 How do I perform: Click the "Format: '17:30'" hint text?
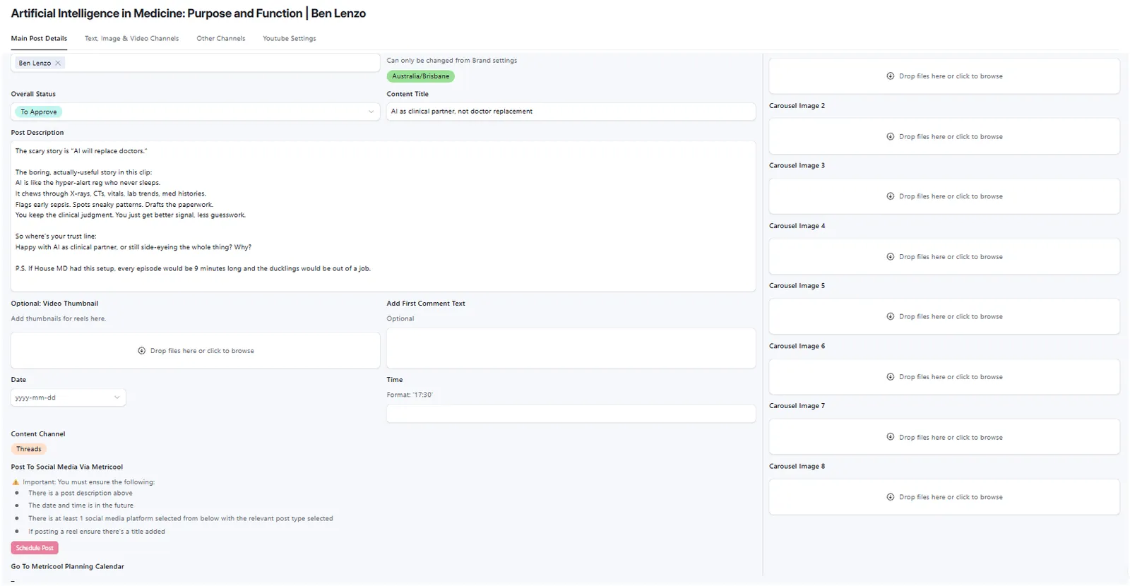coord(410,395)
